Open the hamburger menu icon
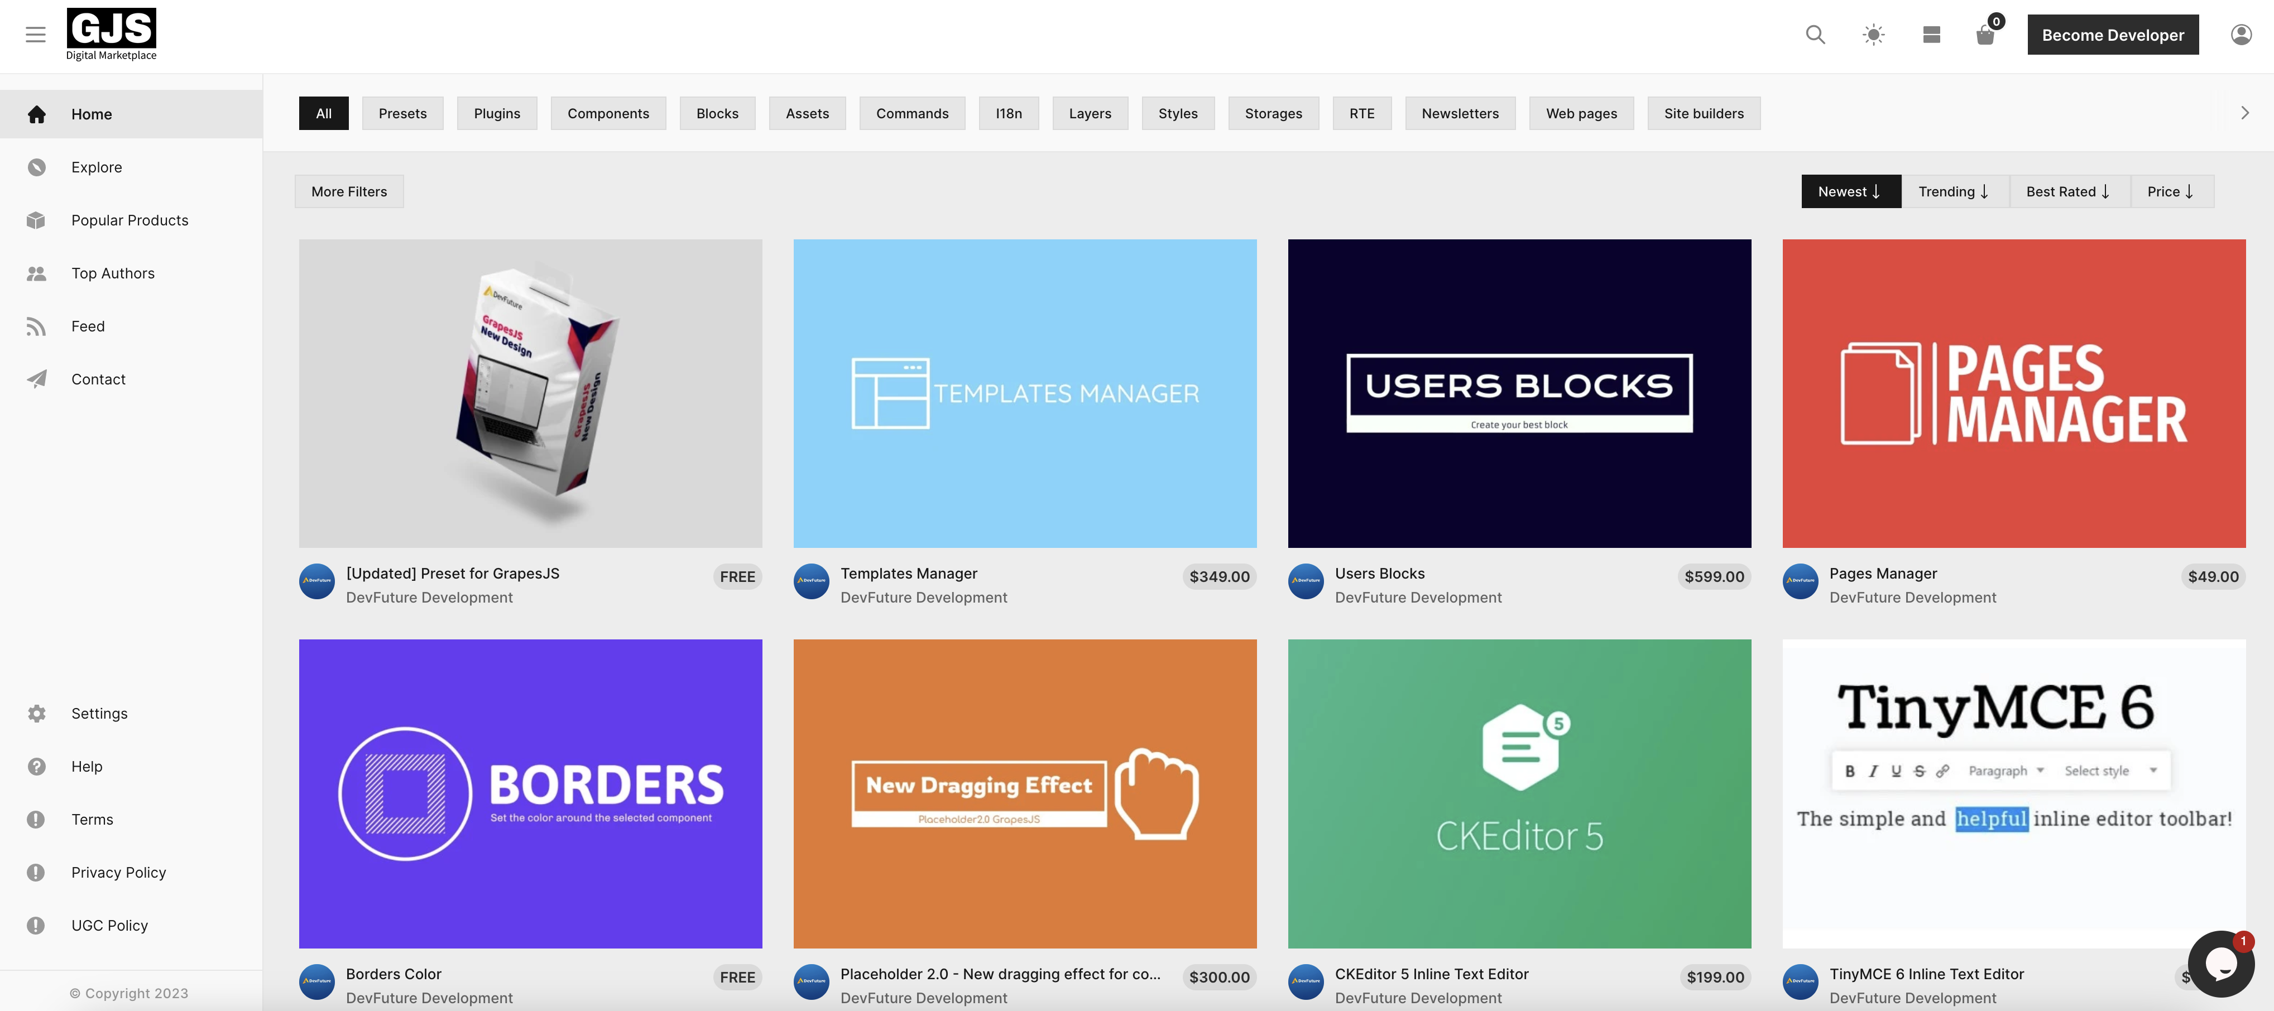 coord(35,35)
